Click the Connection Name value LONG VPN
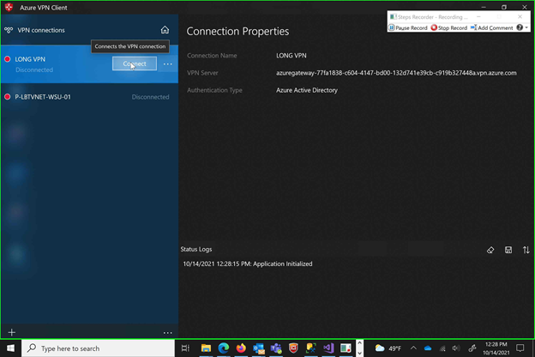The image size is (535, 357). pyautogui.click(x=291, y=55)
